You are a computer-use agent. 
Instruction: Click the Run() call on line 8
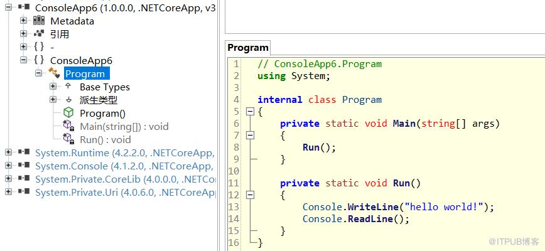(319, 147)
